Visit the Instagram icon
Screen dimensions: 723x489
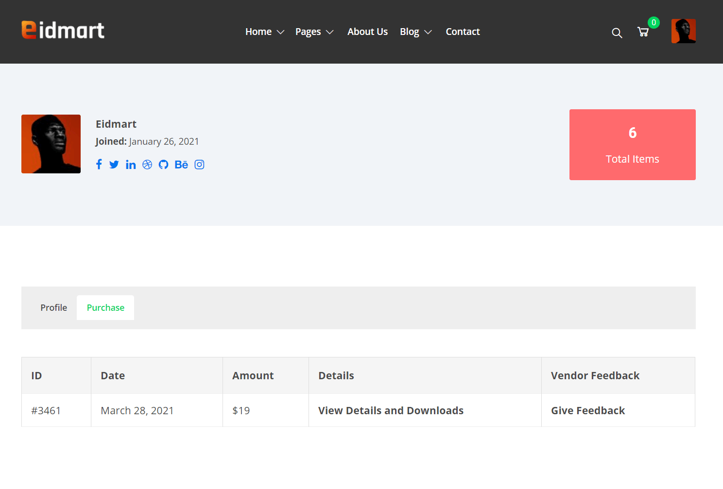pos(199,164)
